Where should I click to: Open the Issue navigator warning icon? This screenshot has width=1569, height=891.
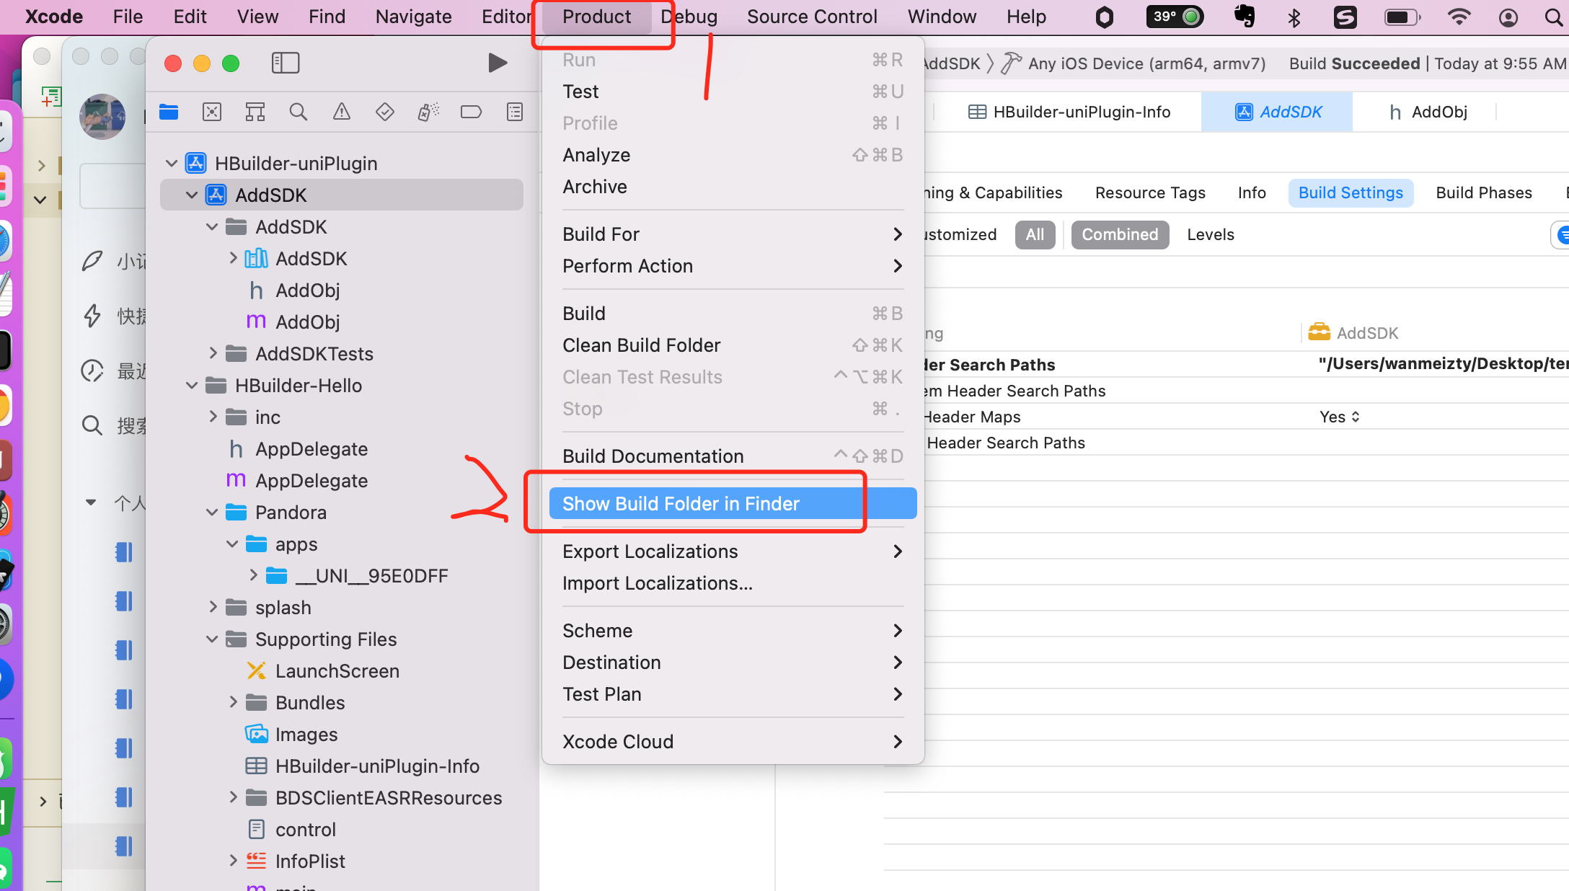click(342, 112)
